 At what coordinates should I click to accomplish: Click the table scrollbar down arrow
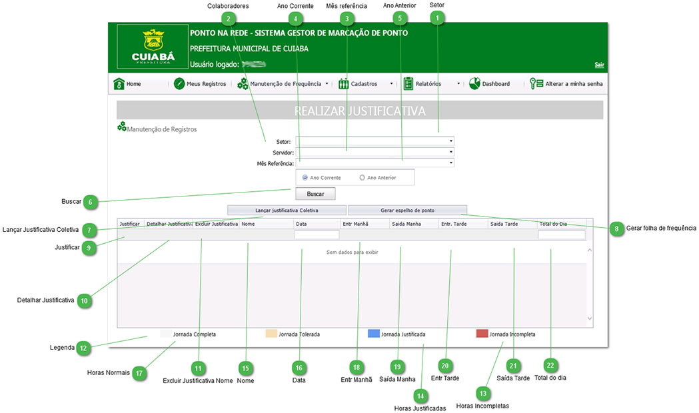point(590,318)
